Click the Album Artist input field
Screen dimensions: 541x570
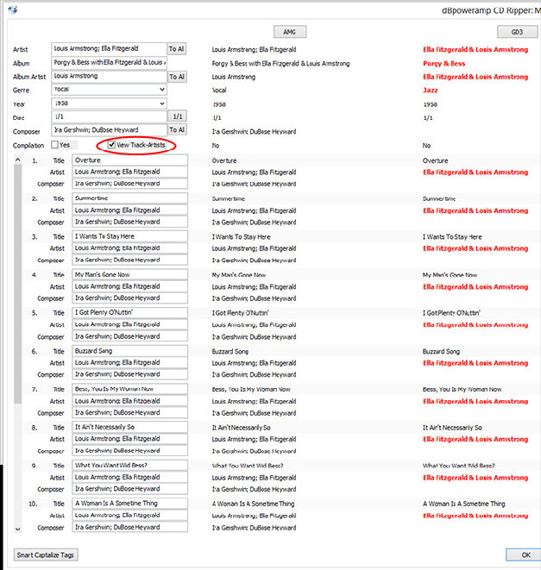point(109,77)
